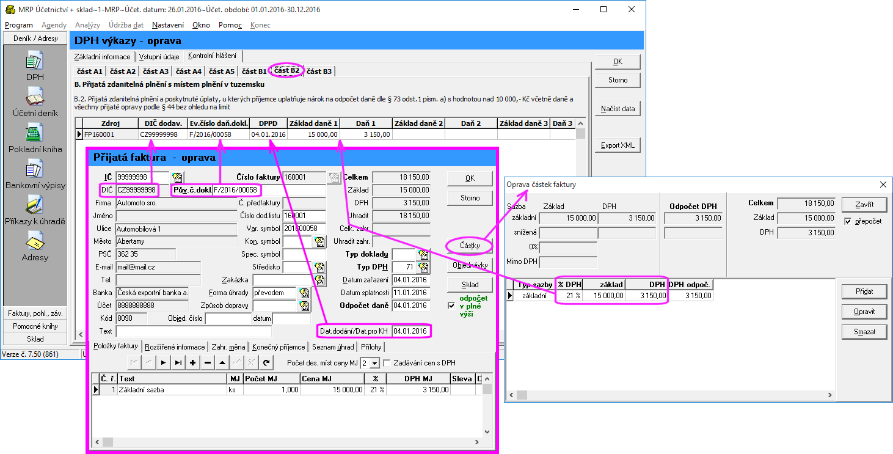Open Bankovní výpisy in sidebar

point(35,169)
